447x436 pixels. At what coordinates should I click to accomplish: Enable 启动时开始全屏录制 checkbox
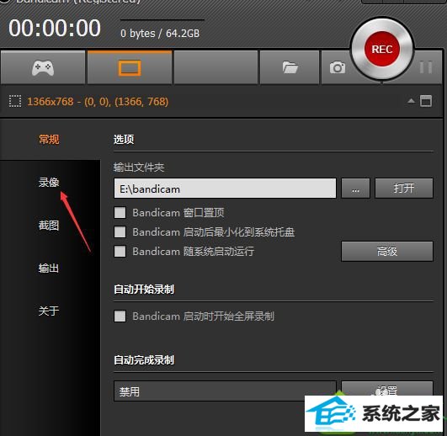pyautogui.click(x=120, y=316)
